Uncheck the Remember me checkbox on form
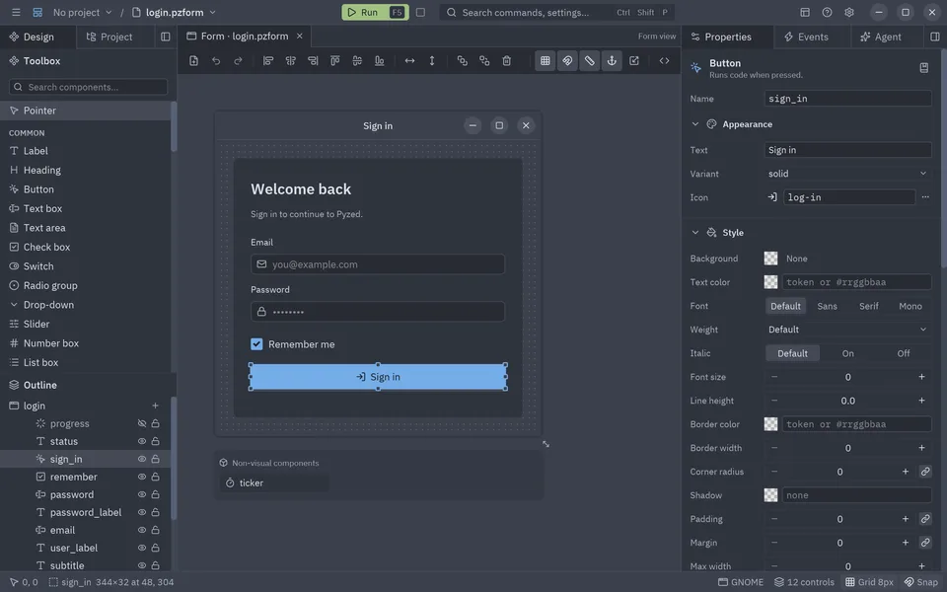The height and width of the screenshot is (592, 947). (256, 343)
